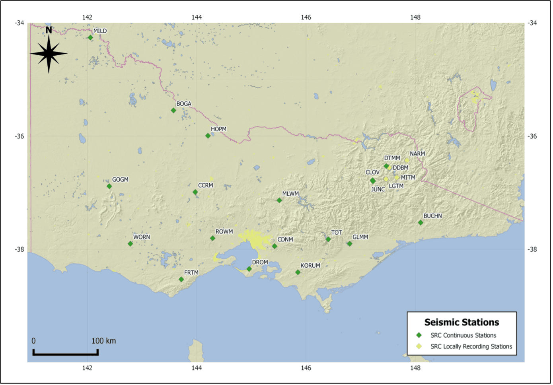The width and height of the screenshot is (553, 385).
Task: Click the green SRC Continuous Stations legend symbol
Action: 419,335
